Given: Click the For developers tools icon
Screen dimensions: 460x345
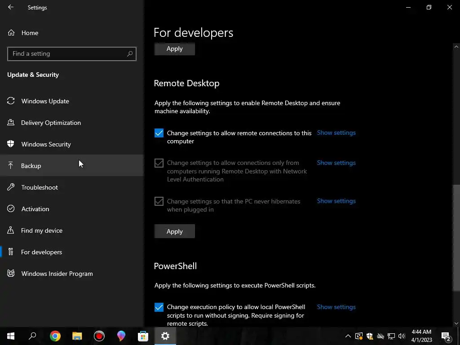Looking at the screenshot, I should (x=11, y=252).
